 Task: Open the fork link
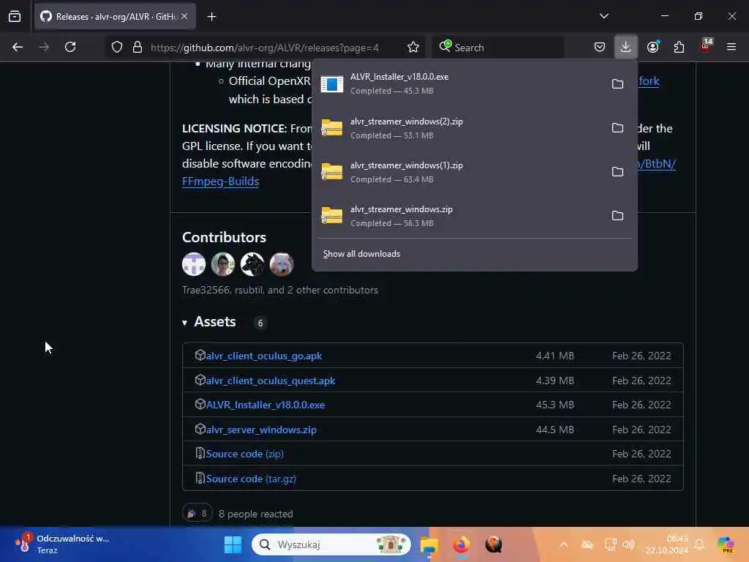pyautogui.click(x=650, y=81)
